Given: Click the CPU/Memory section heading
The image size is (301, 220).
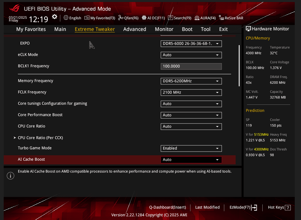Looking at the screenshot, I should [258, 38].
